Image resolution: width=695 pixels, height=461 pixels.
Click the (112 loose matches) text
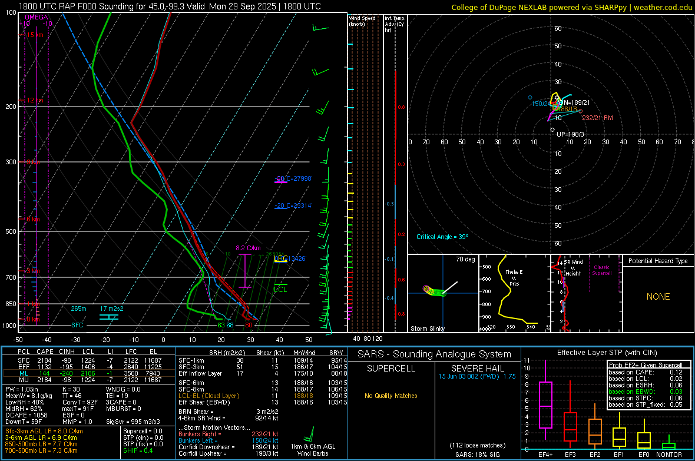point(477,445)
